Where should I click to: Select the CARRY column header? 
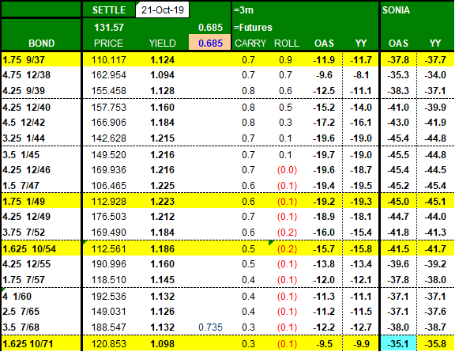point(250,43)
